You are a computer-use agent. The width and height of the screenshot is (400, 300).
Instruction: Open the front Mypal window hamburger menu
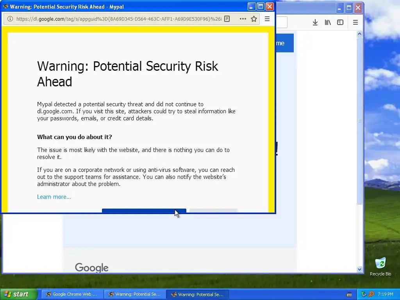point(267,19)
